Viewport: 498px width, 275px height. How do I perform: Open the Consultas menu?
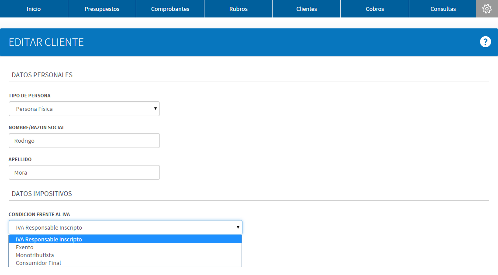tap(443, 9)
